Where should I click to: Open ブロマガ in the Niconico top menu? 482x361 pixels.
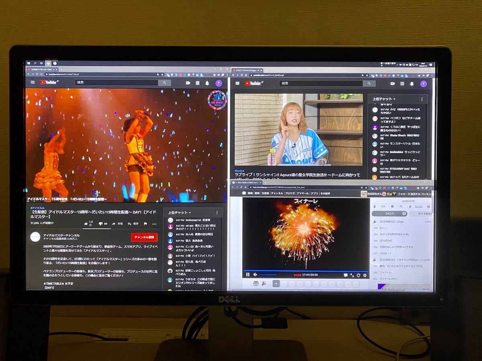click(x=290, y=193)
